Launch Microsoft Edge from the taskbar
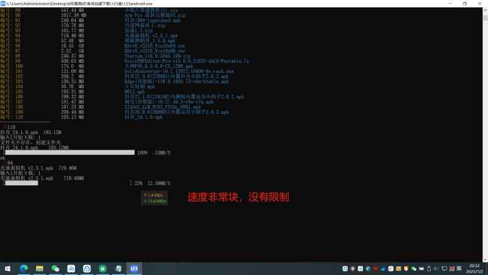This screenshot has width=488, height=275. [24, 268]
